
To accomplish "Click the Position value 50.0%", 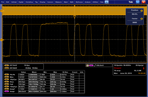I will click(x=135, y=14).
